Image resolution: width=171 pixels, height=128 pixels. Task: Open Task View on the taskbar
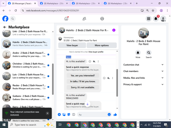60,125
